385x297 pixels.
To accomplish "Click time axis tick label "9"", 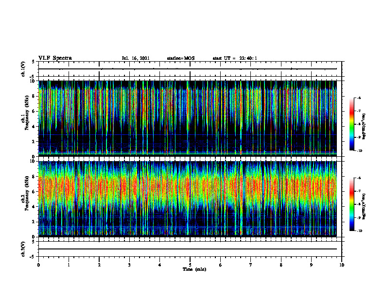I will click(311, 265).
